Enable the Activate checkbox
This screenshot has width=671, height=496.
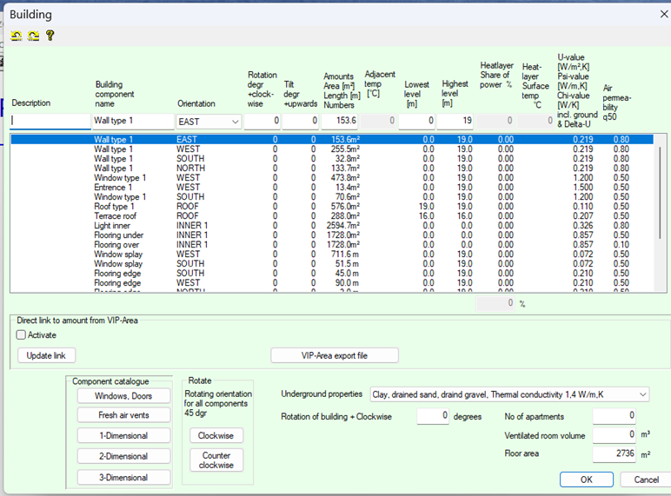coord(22,335)
